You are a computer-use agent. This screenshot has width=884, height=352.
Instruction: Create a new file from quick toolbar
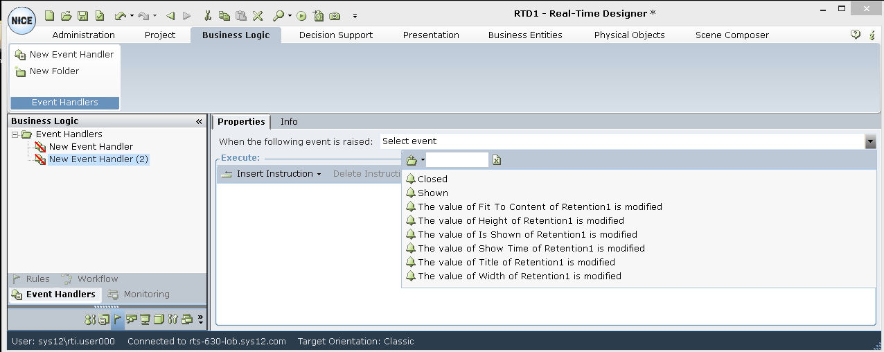tap(50, 15)
